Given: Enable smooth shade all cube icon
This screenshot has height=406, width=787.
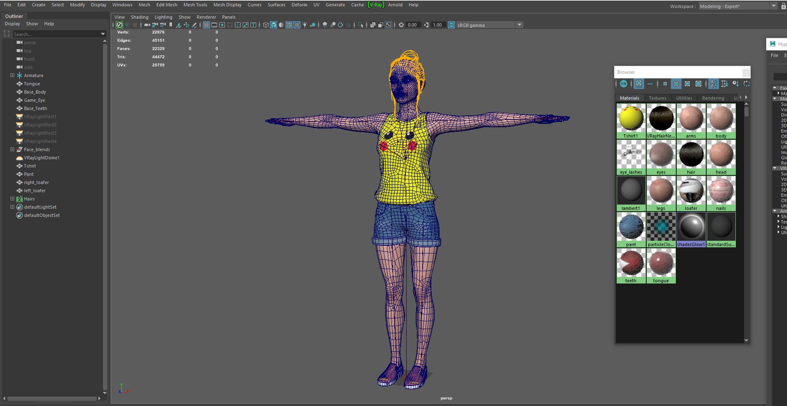Looking at the screenshot, I should click(273, 25).
